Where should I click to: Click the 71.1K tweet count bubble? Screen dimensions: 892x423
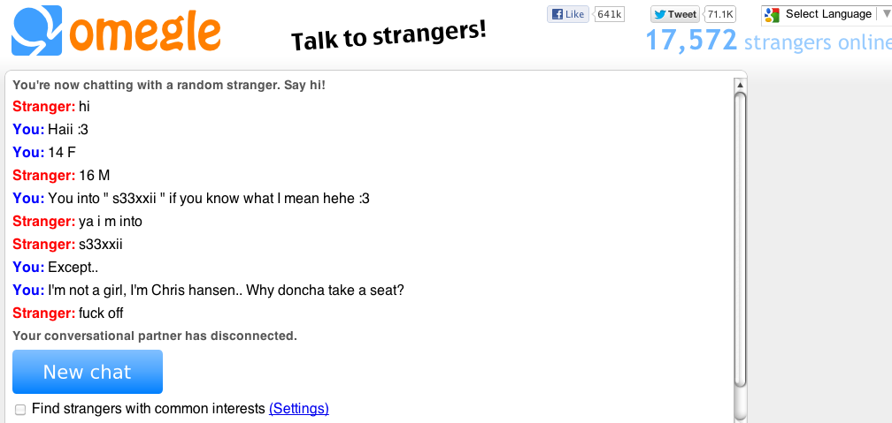click(720, 14)
